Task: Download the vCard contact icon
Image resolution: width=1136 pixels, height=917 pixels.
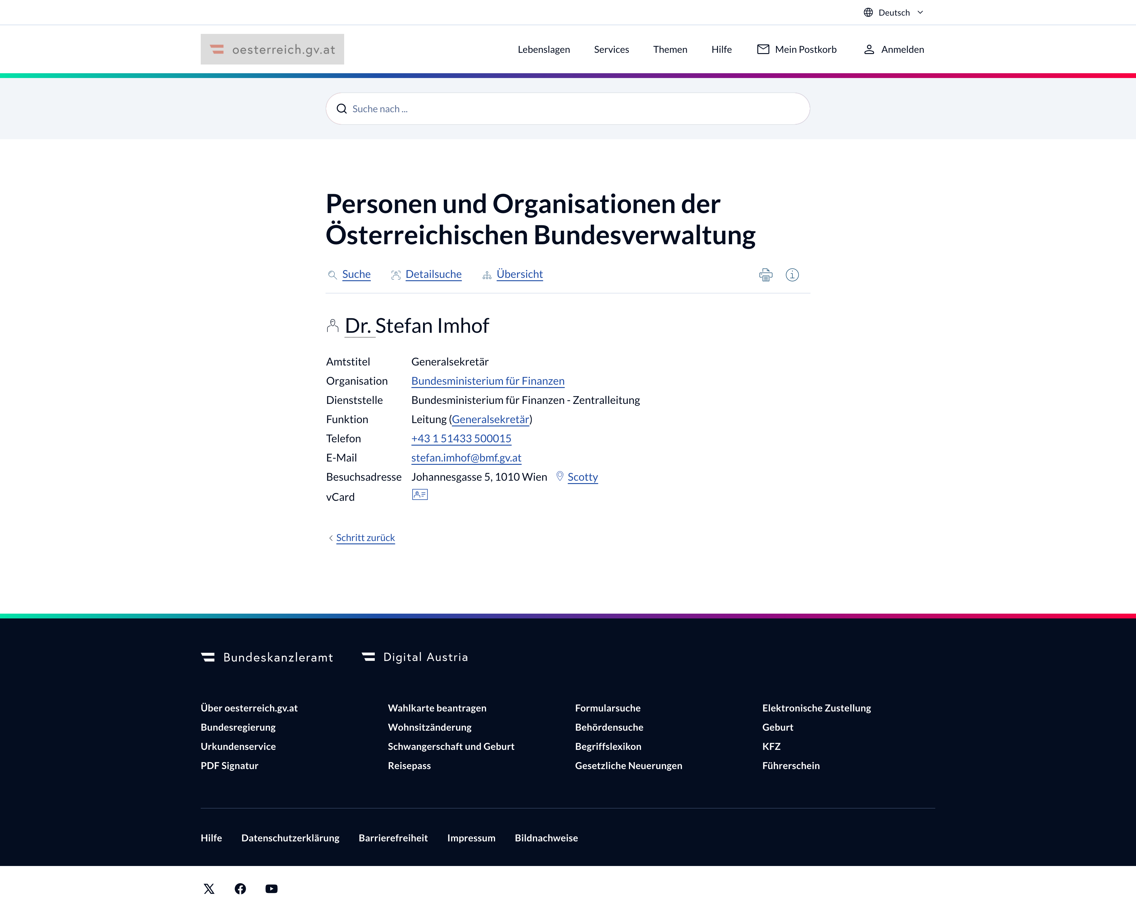Action: point(419,495)
